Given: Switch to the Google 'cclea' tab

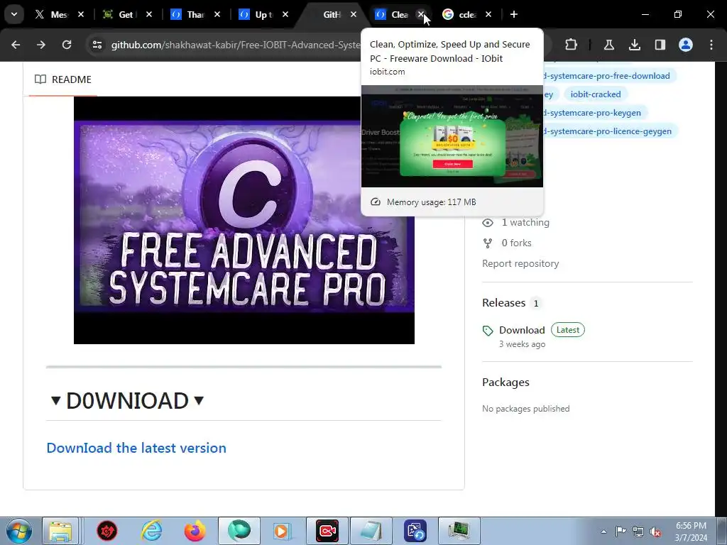Looking at the screenshot, I should coord(467,14).
